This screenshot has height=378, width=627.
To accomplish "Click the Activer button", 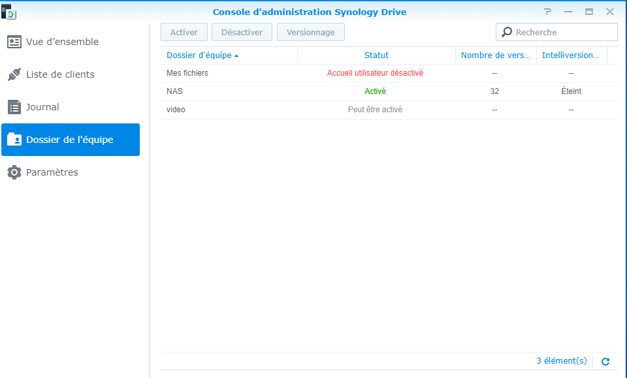I will coord(184,33).
